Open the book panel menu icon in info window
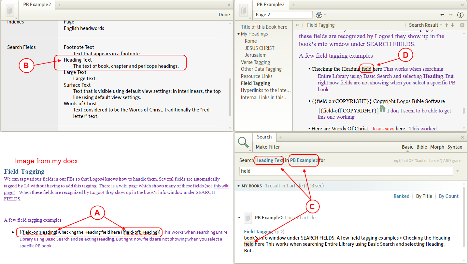468x264 pixels. point(10,10)
